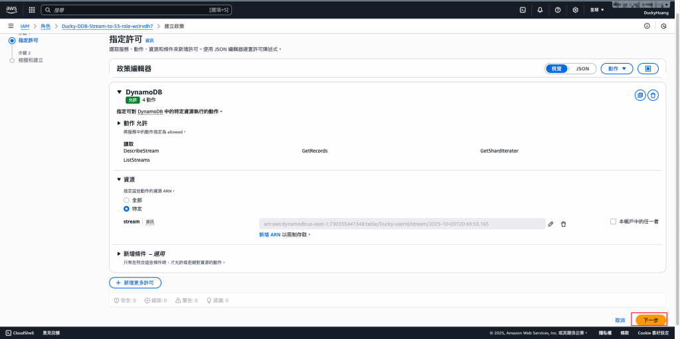Click the clock icon beside the info icon
The width and height of the screenshot is (680, 339).
pyautogui.click(x=663, y=26)
